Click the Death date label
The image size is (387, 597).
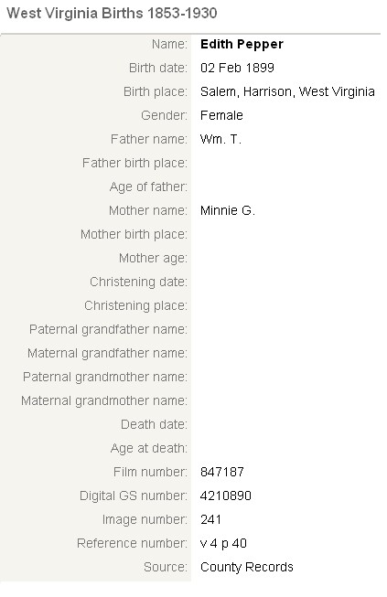[154, 424]
